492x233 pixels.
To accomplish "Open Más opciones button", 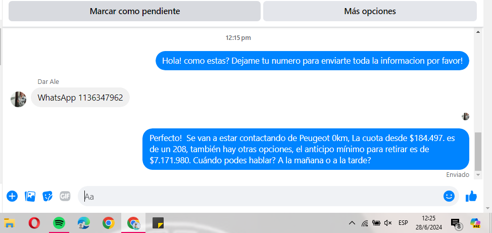I will (x=370, y=11).
